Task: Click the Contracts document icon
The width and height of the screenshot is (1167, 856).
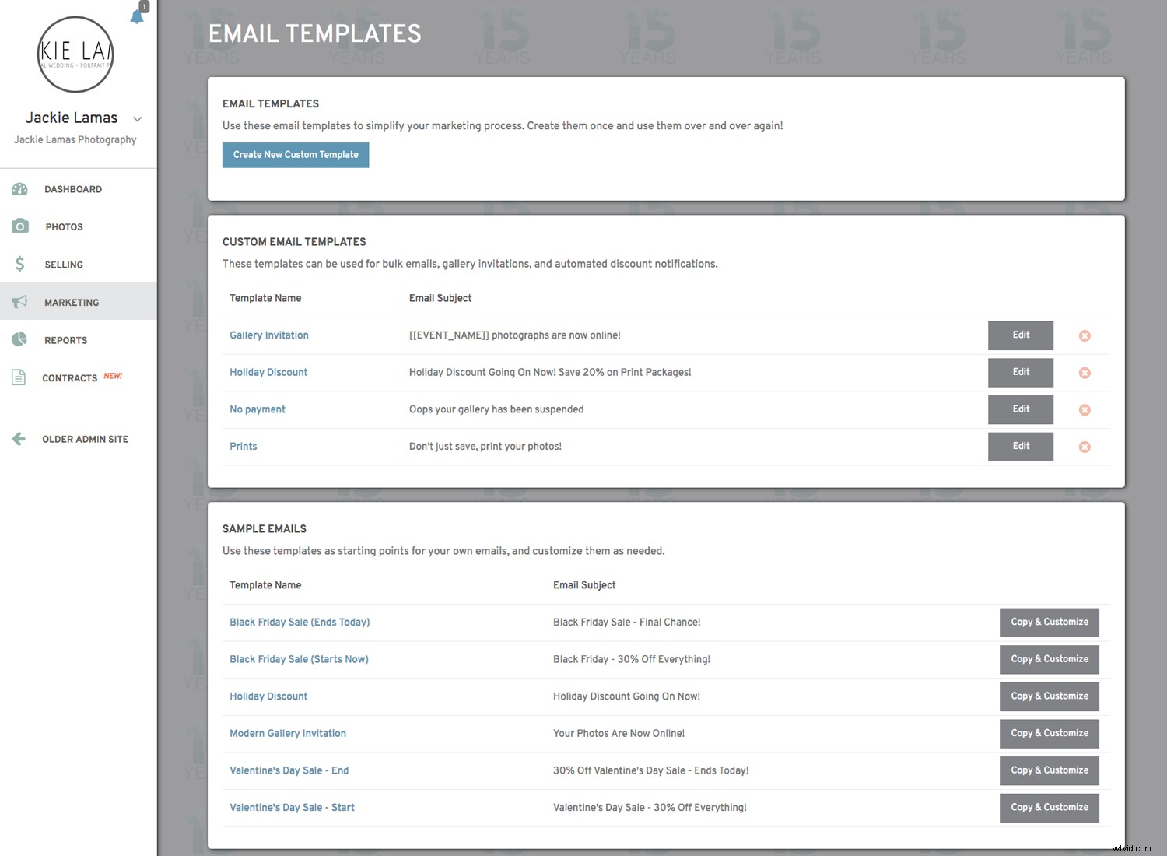Action: [x=19, y=377]
